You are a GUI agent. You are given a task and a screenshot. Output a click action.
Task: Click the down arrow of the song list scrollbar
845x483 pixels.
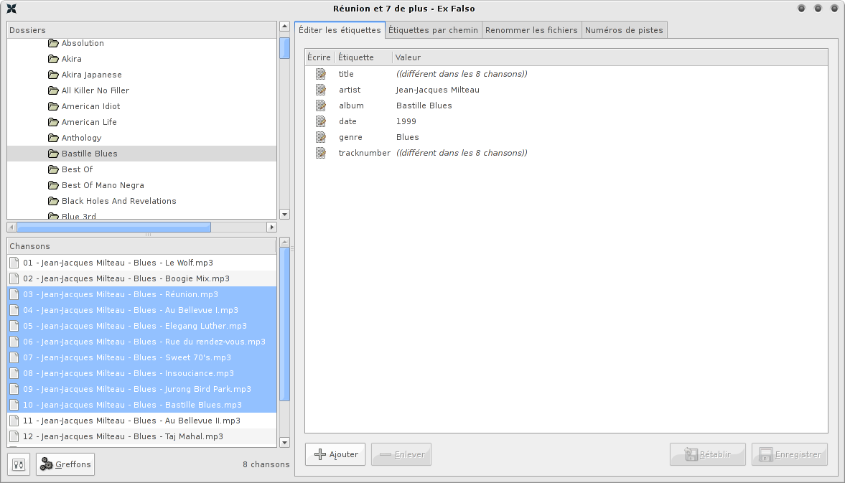click(284, 443)
